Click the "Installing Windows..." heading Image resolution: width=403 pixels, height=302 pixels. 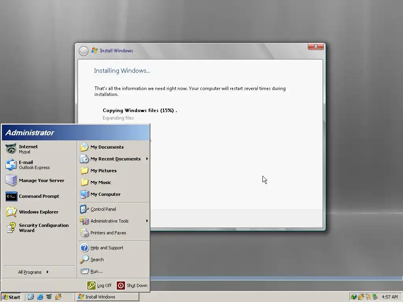click(122, 71)
